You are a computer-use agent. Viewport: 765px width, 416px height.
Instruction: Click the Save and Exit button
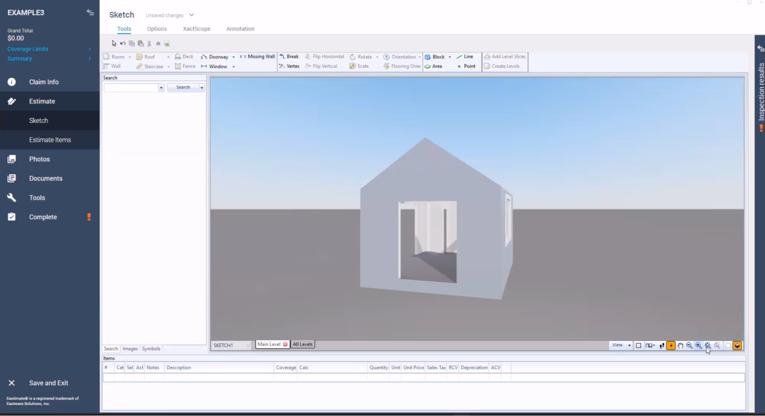48,383
